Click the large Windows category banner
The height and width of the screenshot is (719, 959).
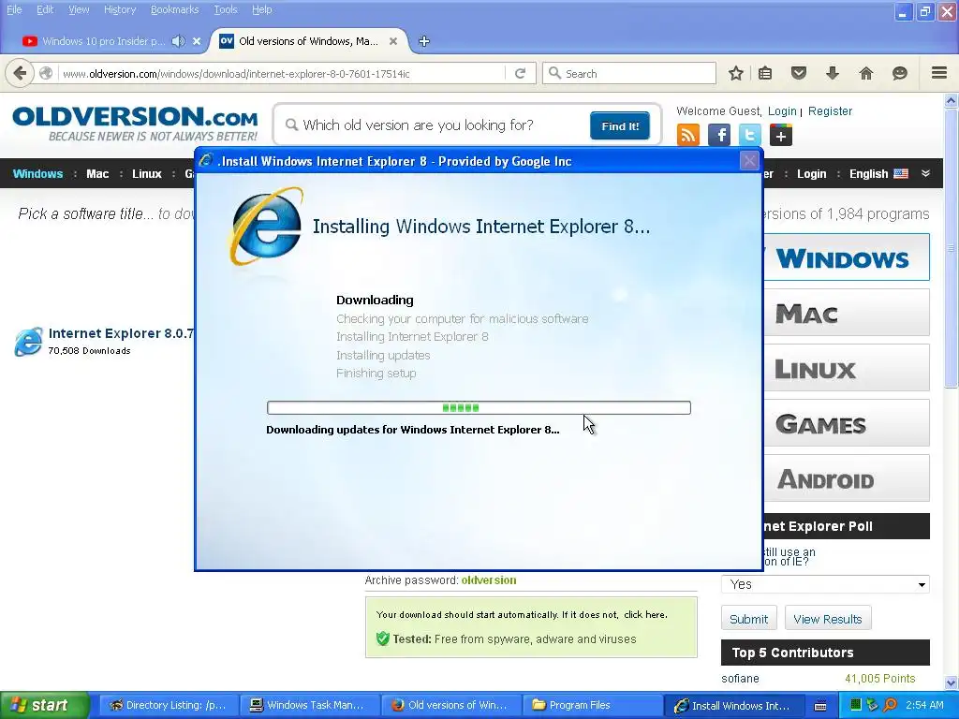pyautogui.click(x=847, y=257)
